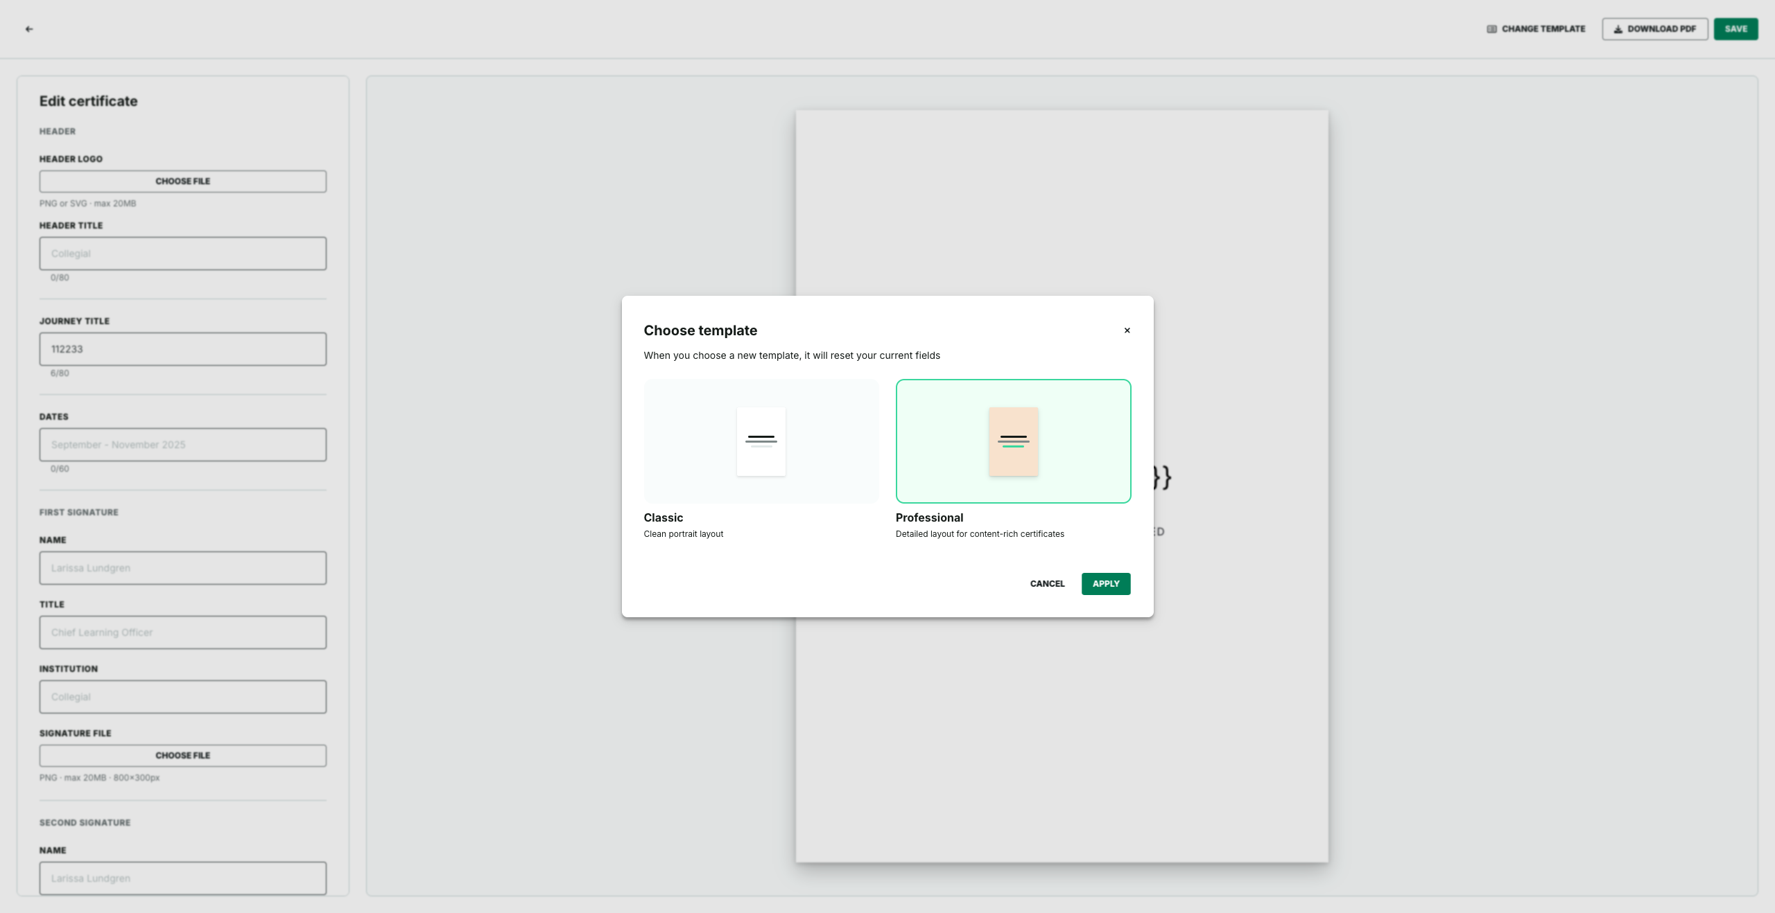Click the Choose template dialog title
Screen dimensions: 1775x913
click(700, 330)
